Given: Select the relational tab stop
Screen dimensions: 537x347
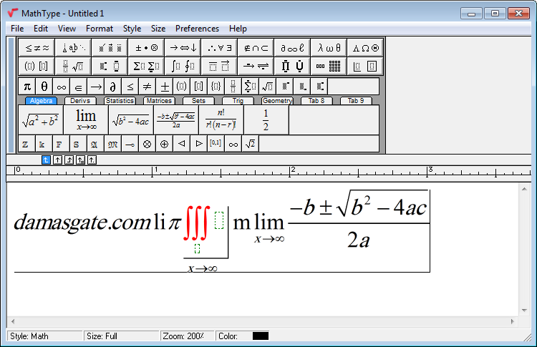Looking at the screenshot, I should coord(80,160).
